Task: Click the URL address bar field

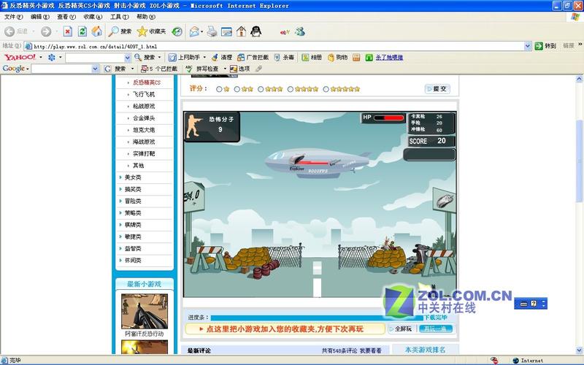Action: (278, 46)
